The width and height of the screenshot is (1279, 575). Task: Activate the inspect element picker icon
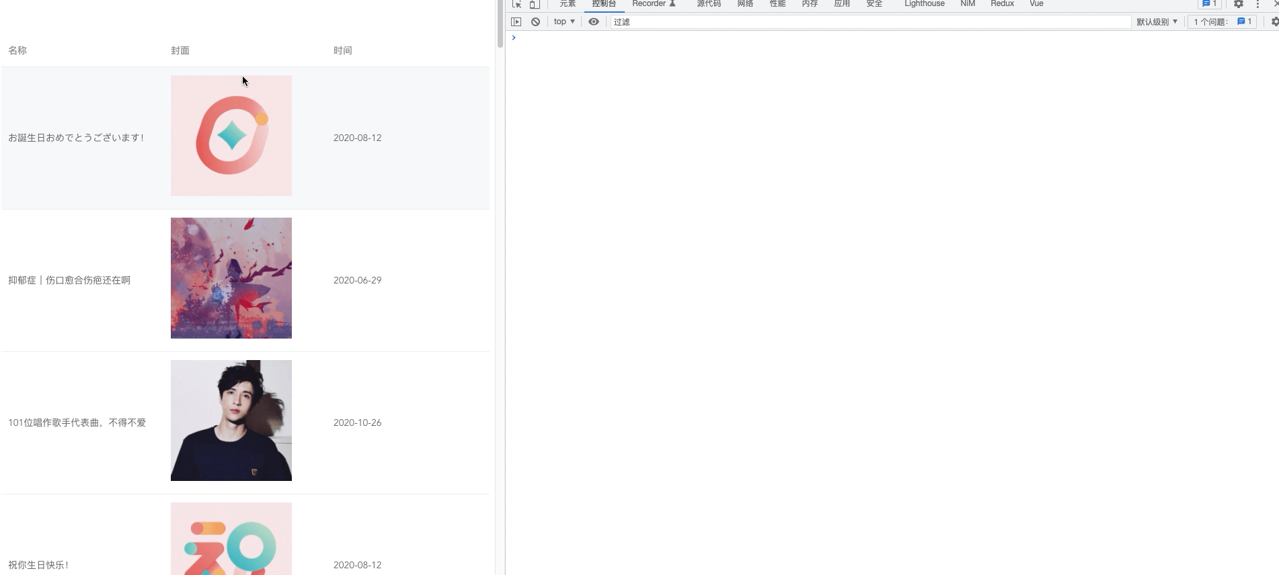[516, 4]
